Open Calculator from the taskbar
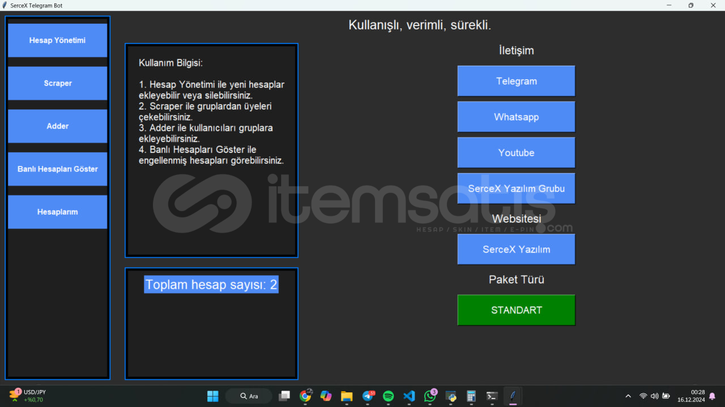 (471, 396)
